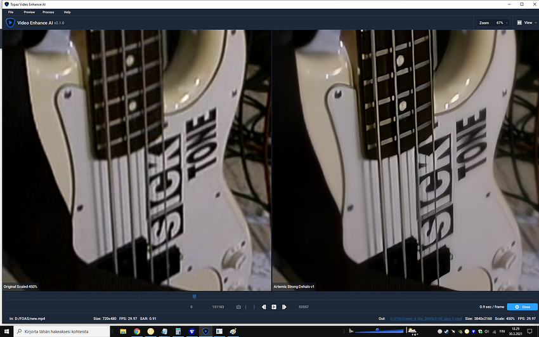Take a snapshot with the camera icon
This screenshot has width=539, height=337.
[238, 307]
